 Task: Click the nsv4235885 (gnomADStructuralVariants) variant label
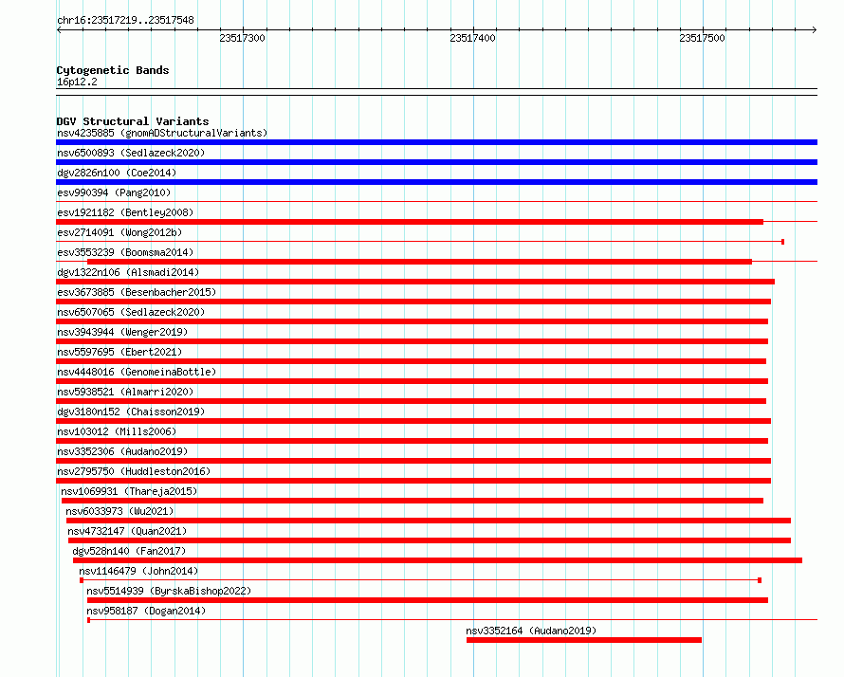[162, 133]
